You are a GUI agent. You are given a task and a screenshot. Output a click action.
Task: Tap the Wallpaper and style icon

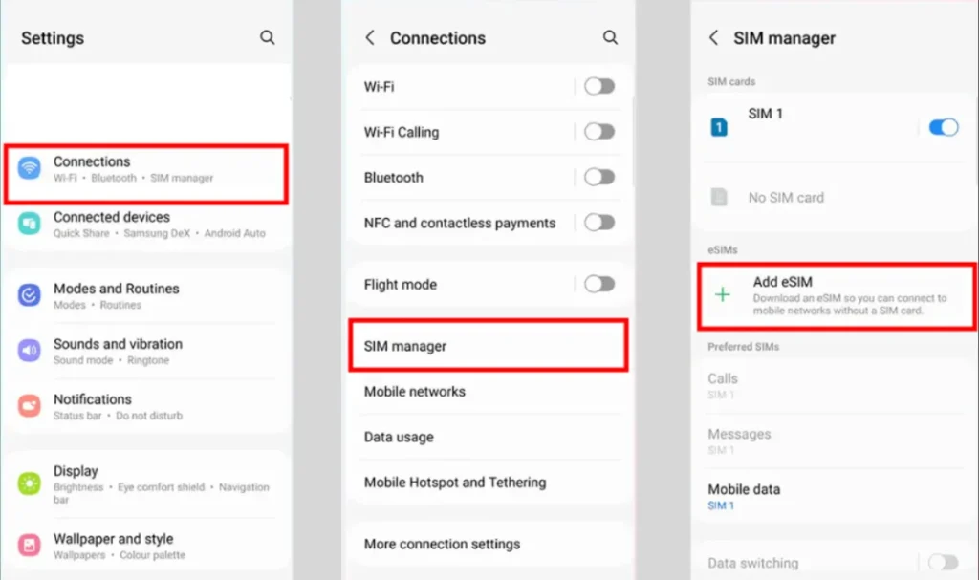(30, 545)
